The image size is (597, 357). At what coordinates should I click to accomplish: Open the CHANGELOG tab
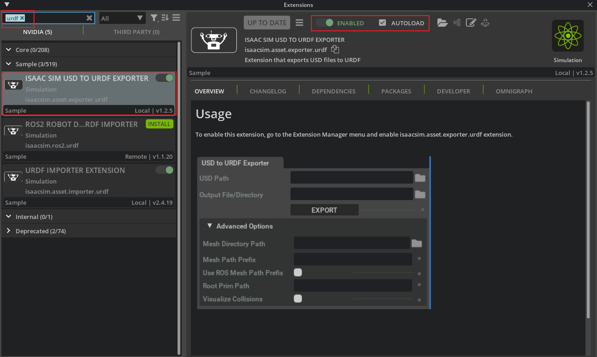[268, 91]
